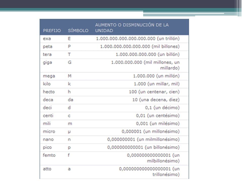
Task: Select the 'exa' prefix cell
Action: point(47,39)
